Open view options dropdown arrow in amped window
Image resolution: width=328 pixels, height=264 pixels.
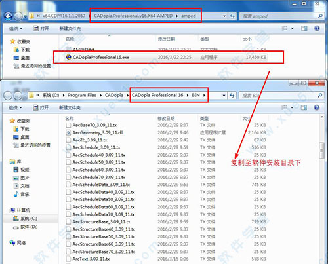tap(292, 28)
